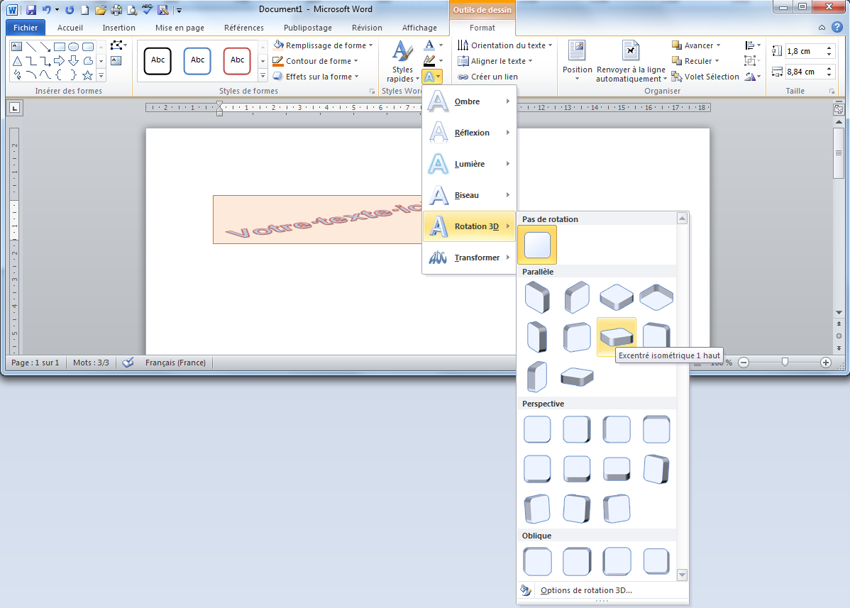Toggle the ruler button above the vertical scrollbar
Viewport: 850px width, 608px height.
839,109
